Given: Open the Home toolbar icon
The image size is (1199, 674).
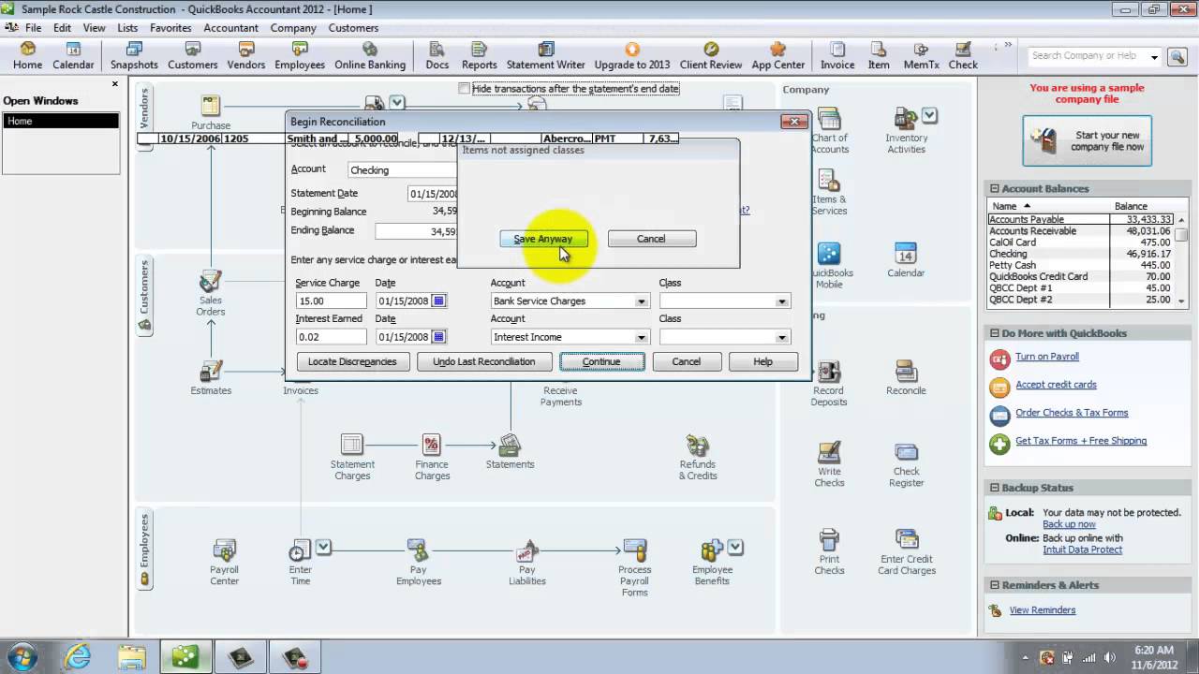Looking at the screenshot, I should click(x=27, y=56).
